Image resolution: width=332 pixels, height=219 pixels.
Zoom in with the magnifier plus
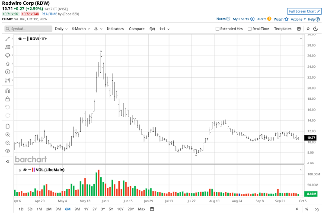8,135
